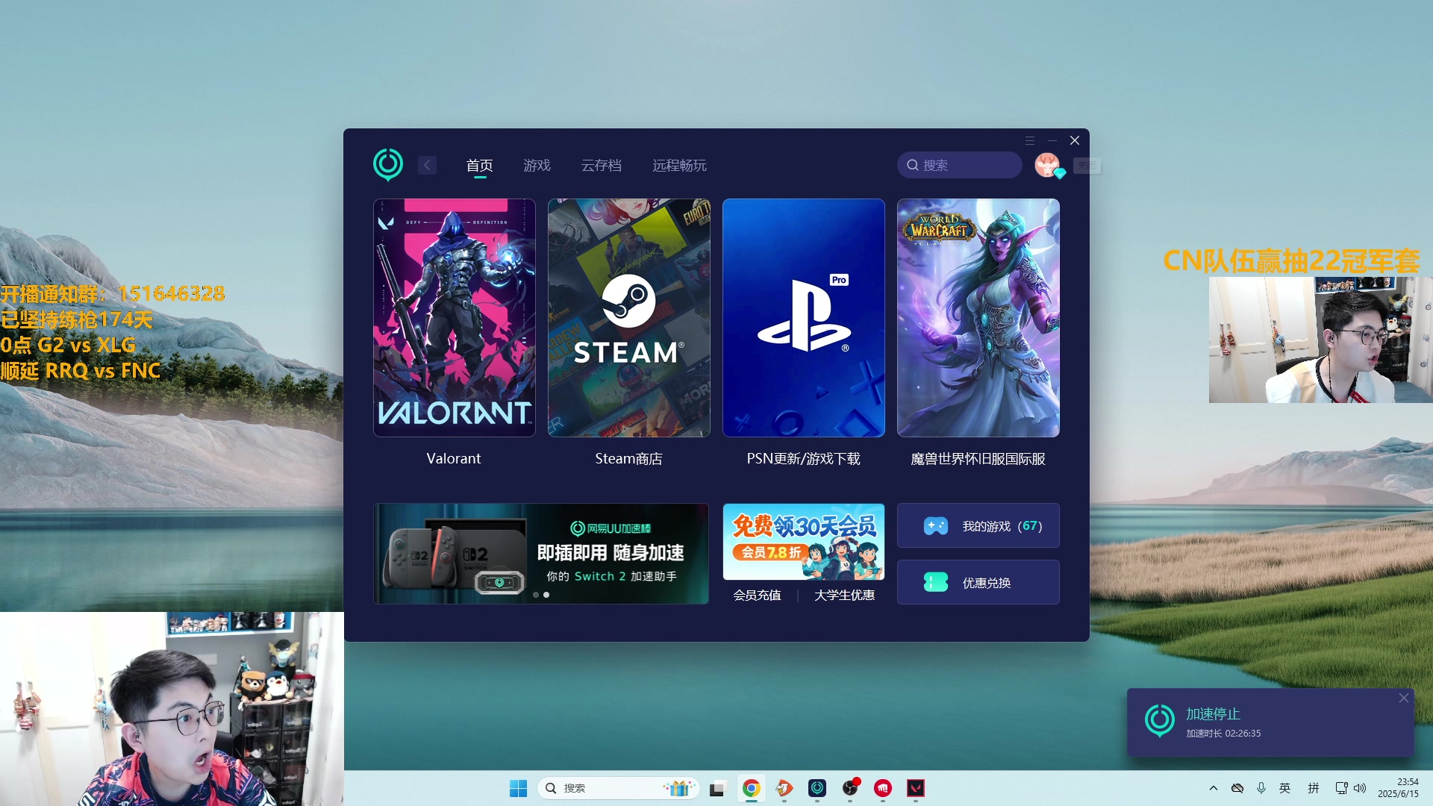This screenshot has height=806, width=1433.
Task: Open the UU accelerator taskbar icon
Action: coord(817,788)
